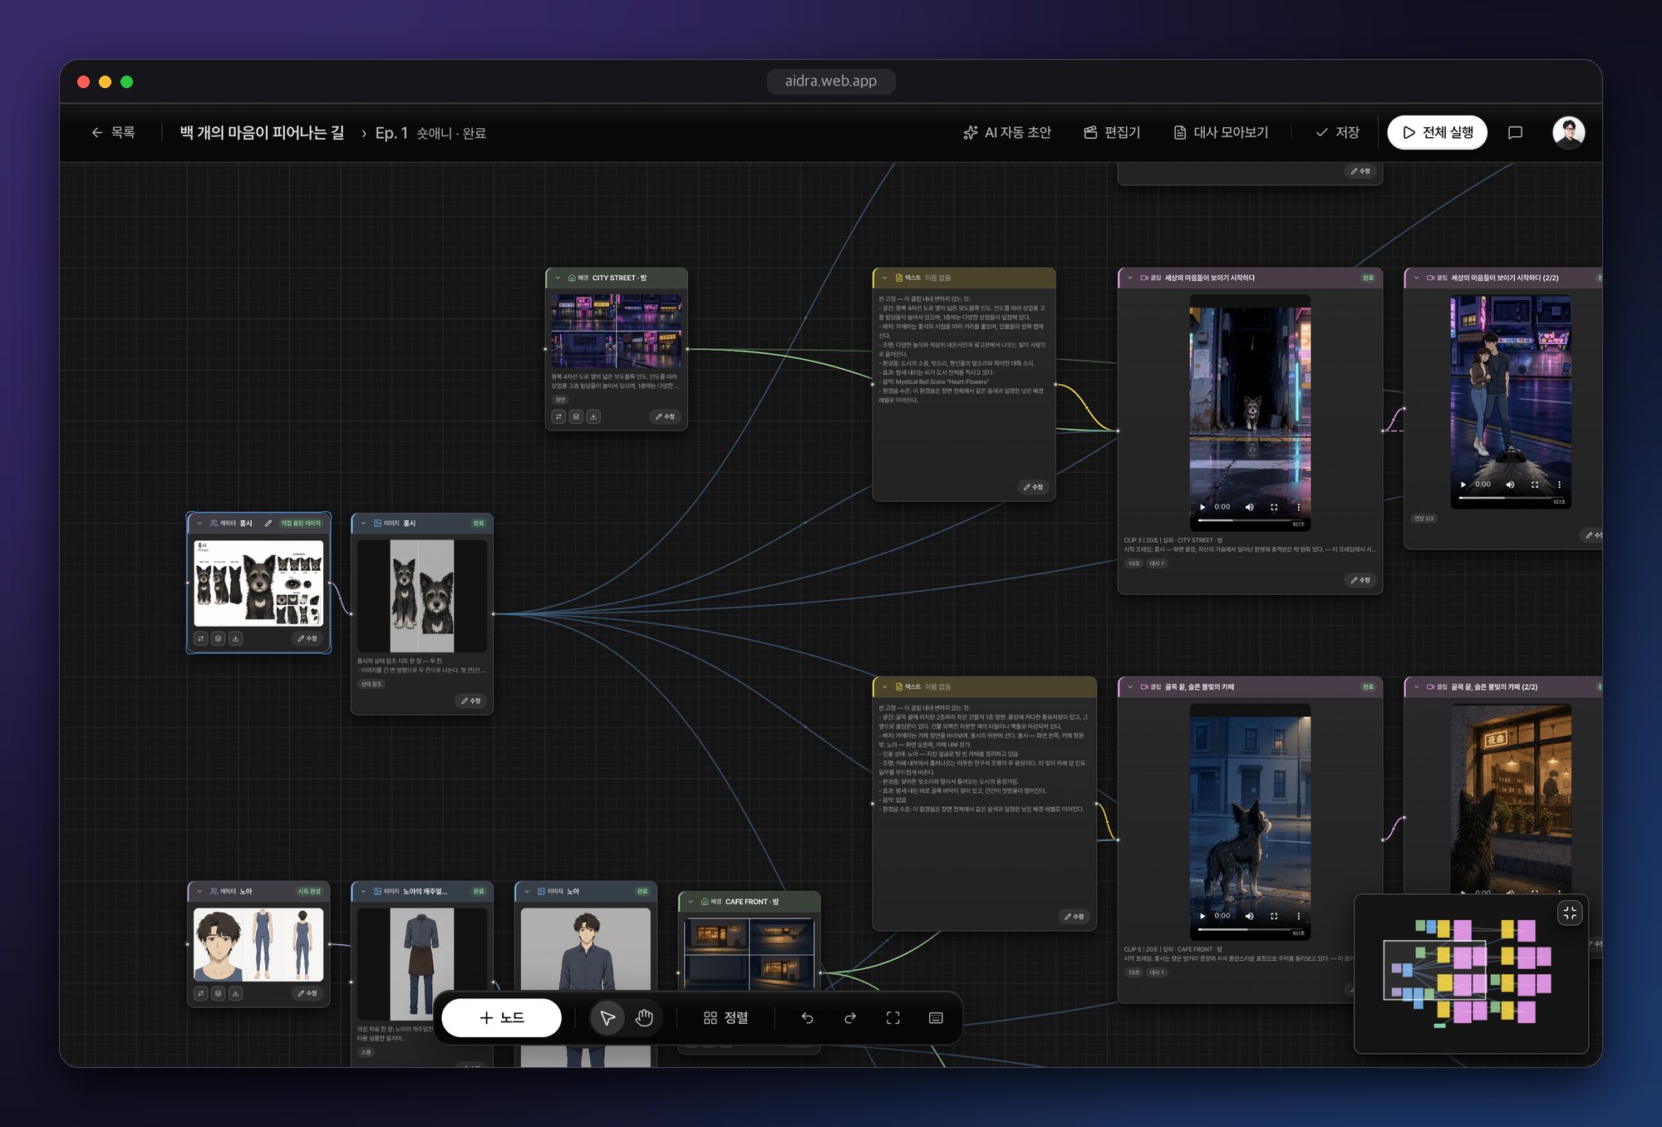This screenshot has height=1127, width=1662.
Task: Collapse the upper 텍스트 이름 없음 node
Action: (885, 278)
